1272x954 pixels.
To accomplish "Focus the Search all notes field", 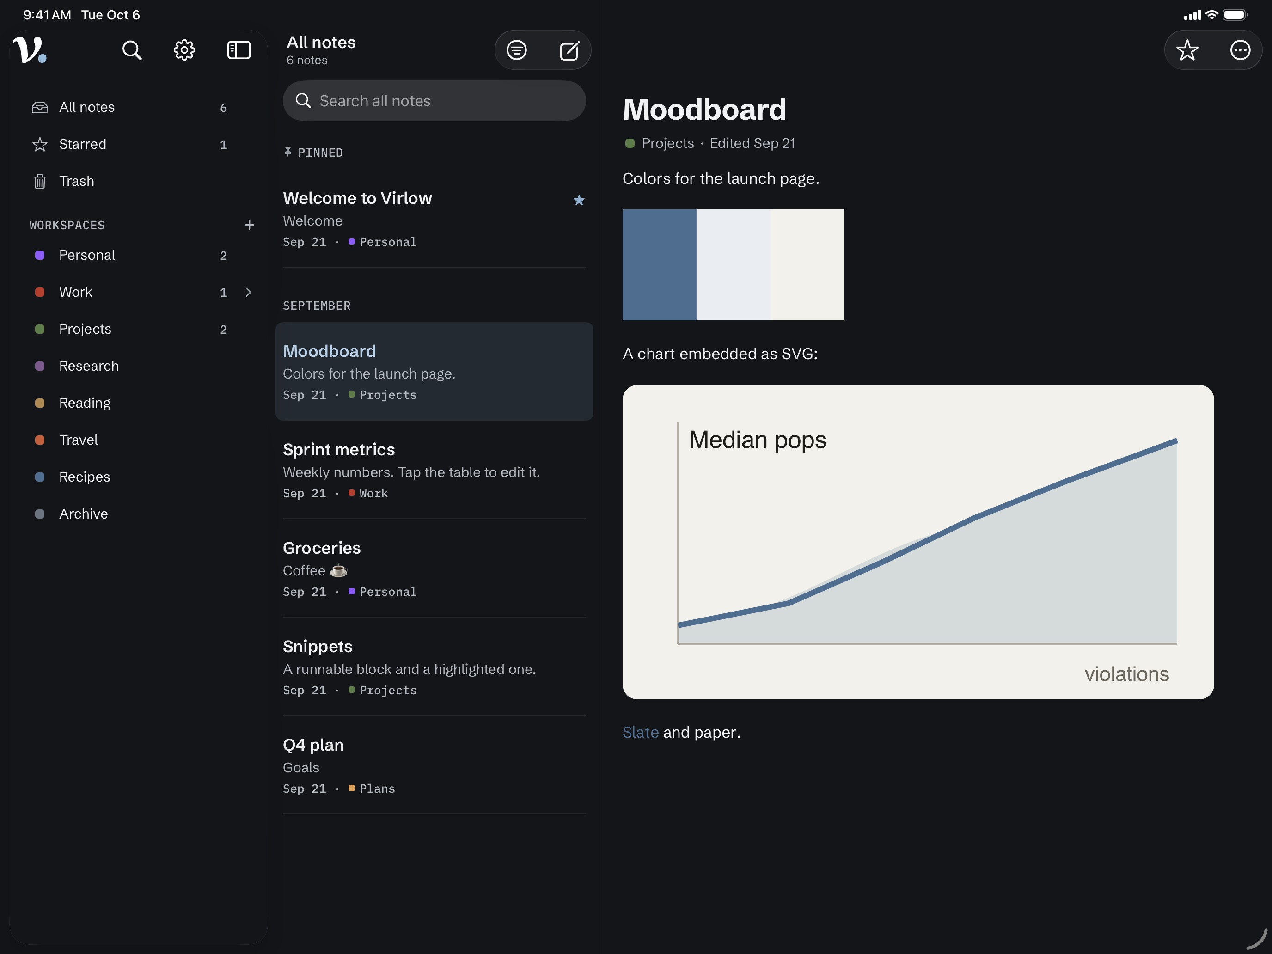I will pos(434,101).
